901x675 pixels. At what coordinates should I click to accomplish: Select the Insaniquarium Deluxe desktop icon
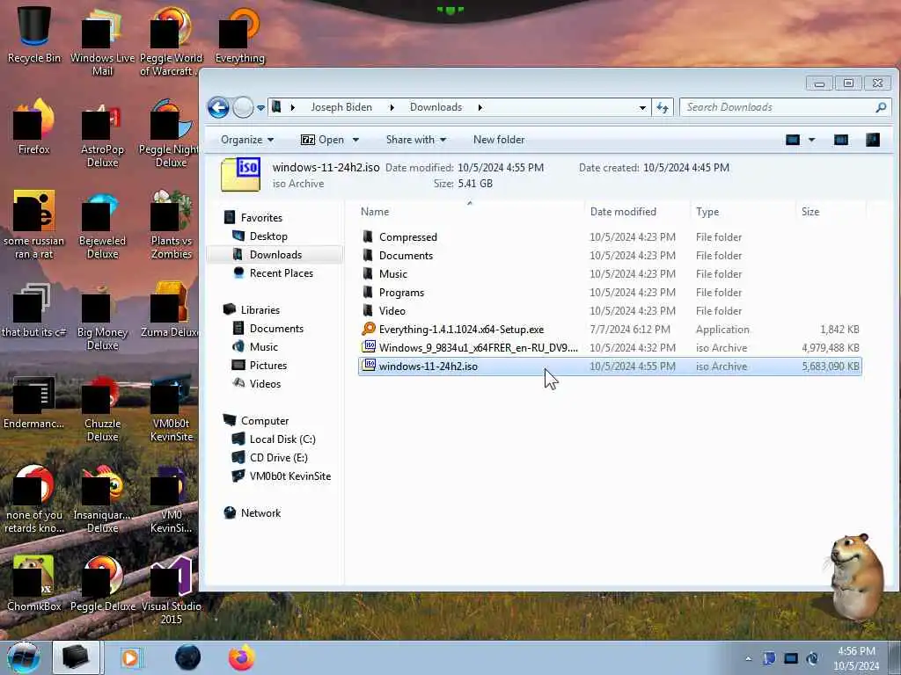102,499
